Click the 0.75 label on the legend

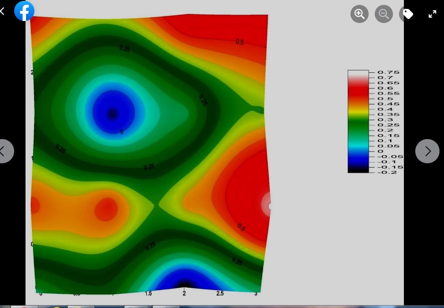pyautogui.click(x=388, y=72)
